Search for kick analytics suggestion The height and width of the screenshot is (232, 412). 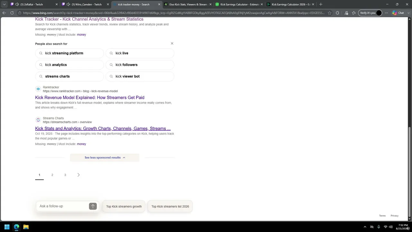tap(70, 65)
